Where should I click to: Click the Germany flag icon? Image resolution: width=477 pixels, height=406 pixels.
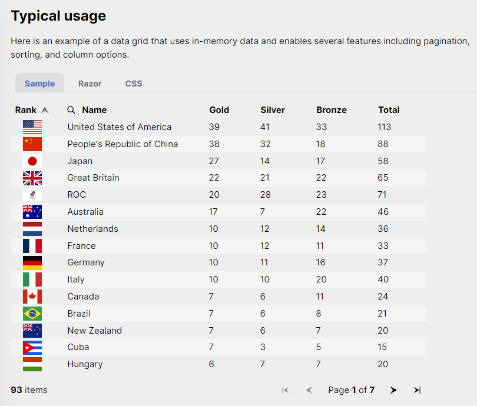(32, 263)
